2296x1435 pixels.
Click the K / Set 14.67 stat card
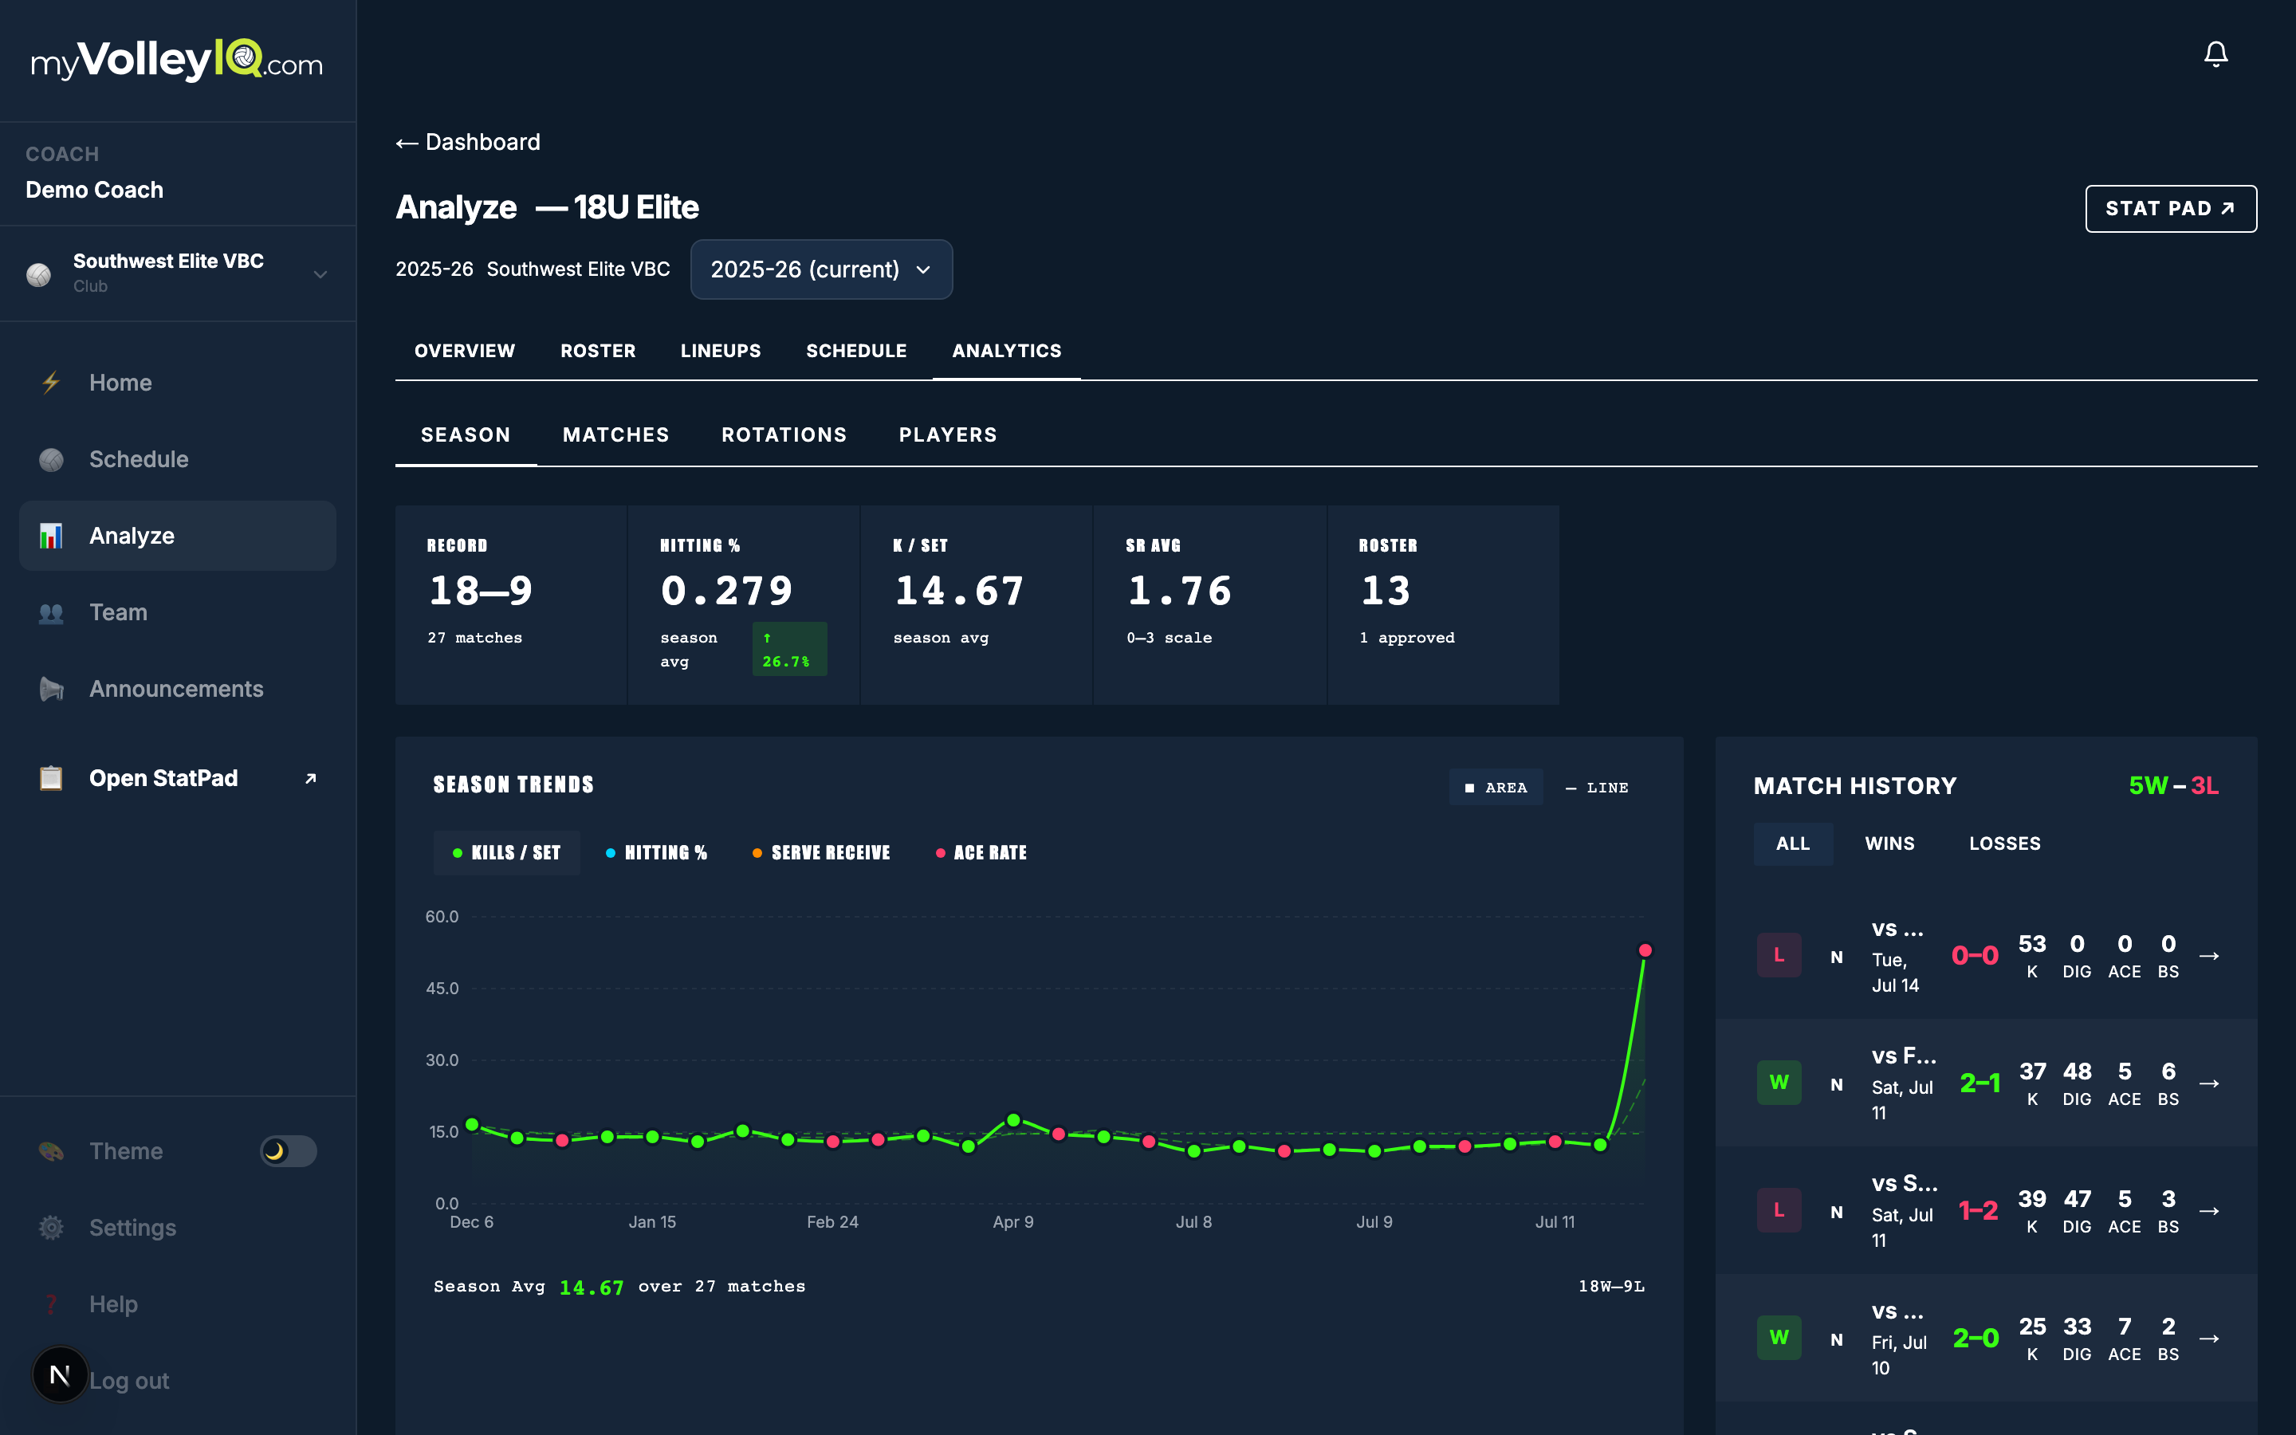click(x=977, y=604)
